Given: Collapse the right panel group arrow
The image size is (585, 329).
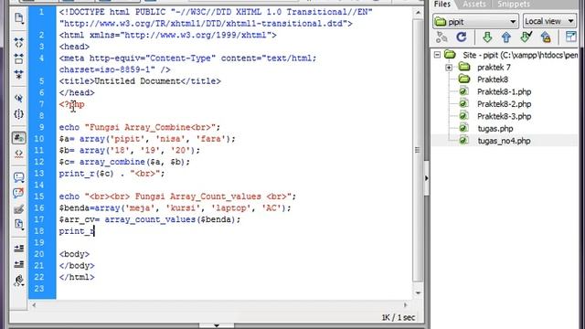Looking at the screenshot, I should tap(427, 178).
